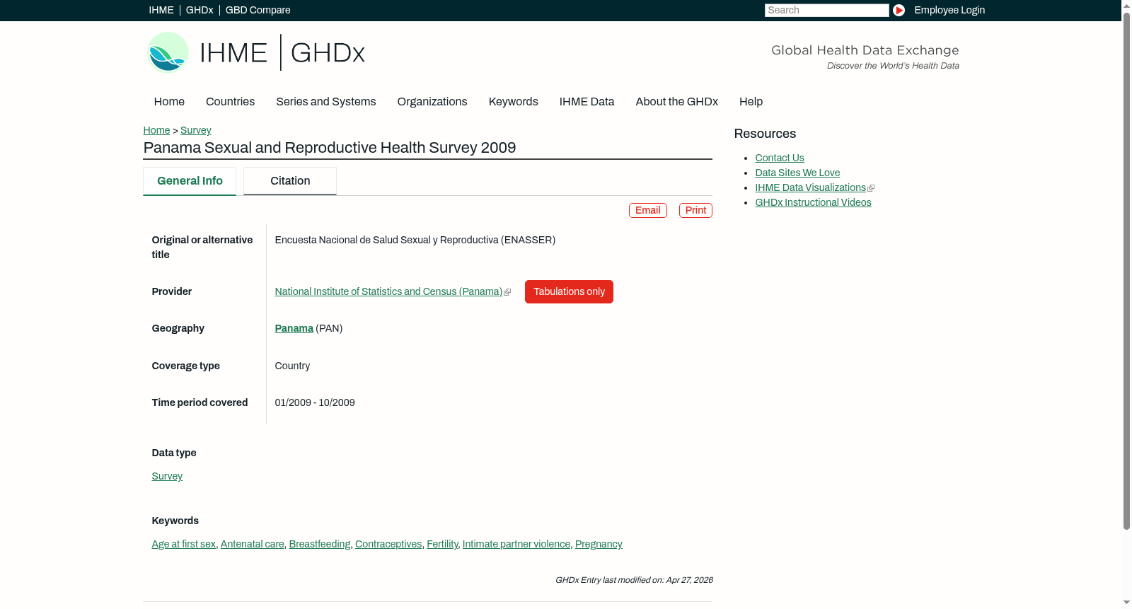1132x609 pixels.
Task: Open the Countries menu
Action: click(230, 102)
